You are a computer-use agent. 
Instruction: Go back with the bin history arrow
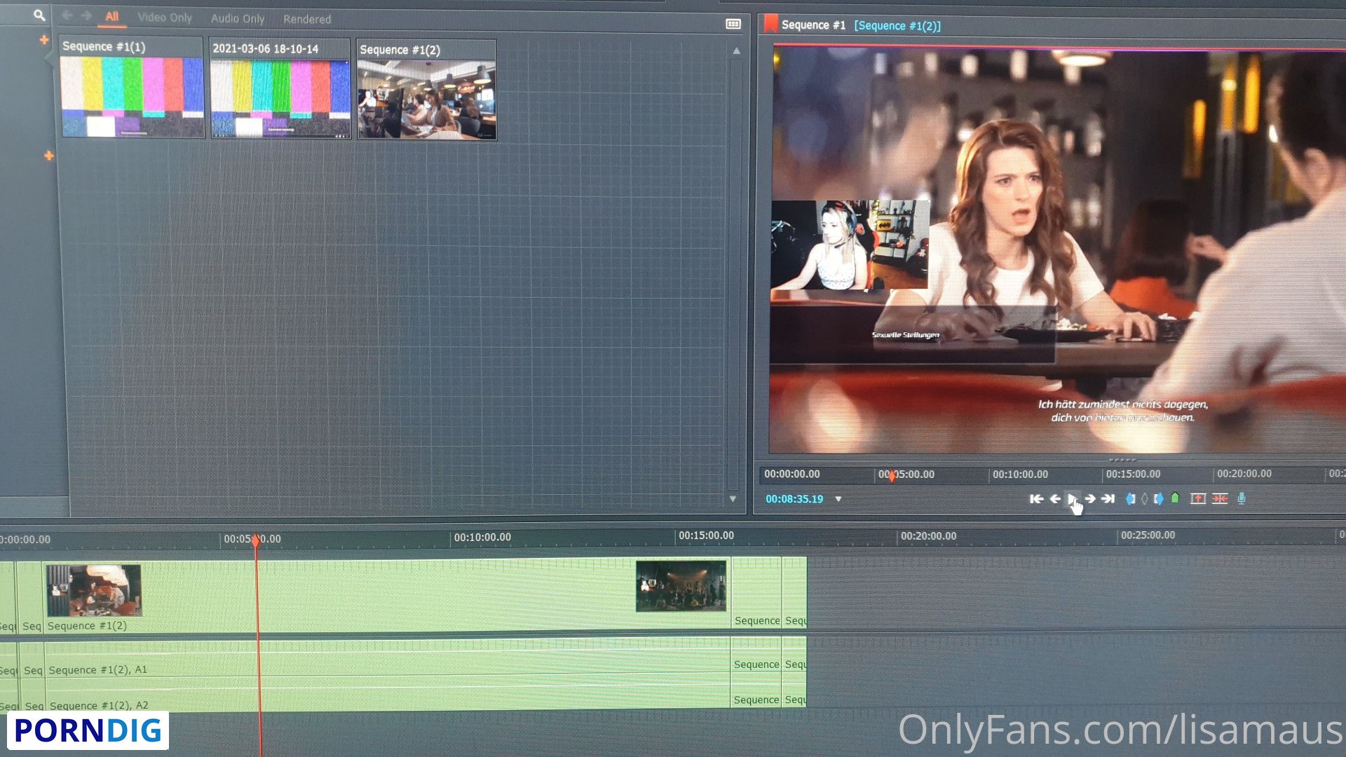pos(67,15)
